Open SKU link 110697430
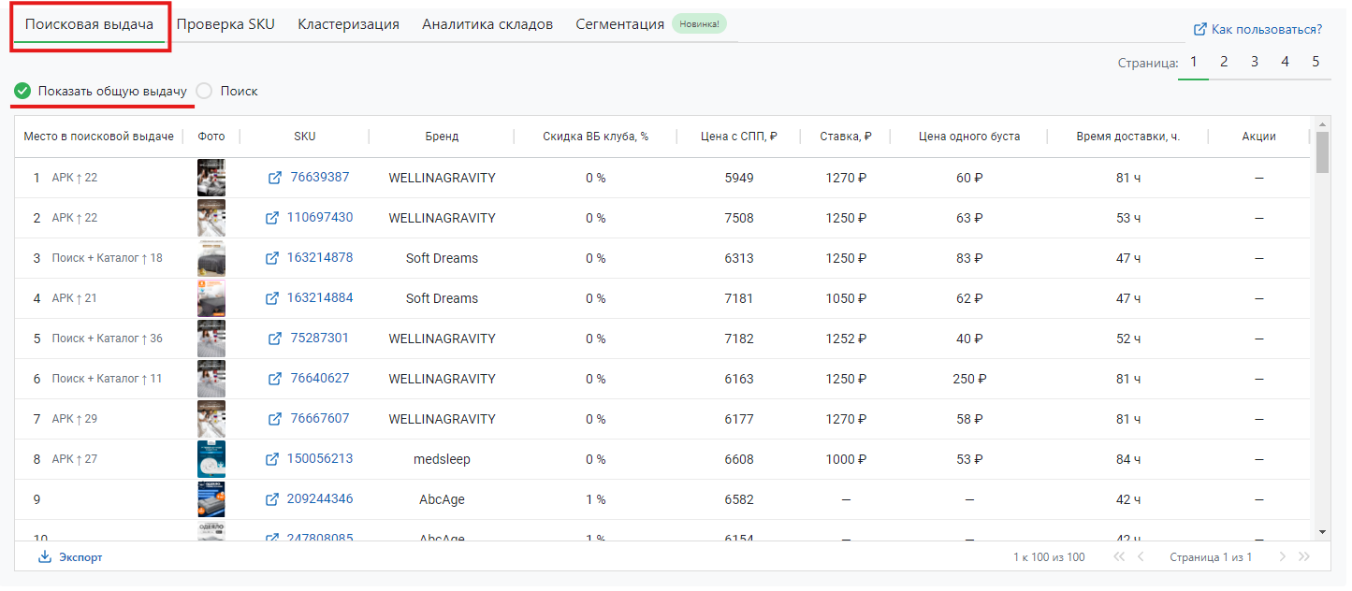Screen dimensions: 1352x591 point(320,218)
